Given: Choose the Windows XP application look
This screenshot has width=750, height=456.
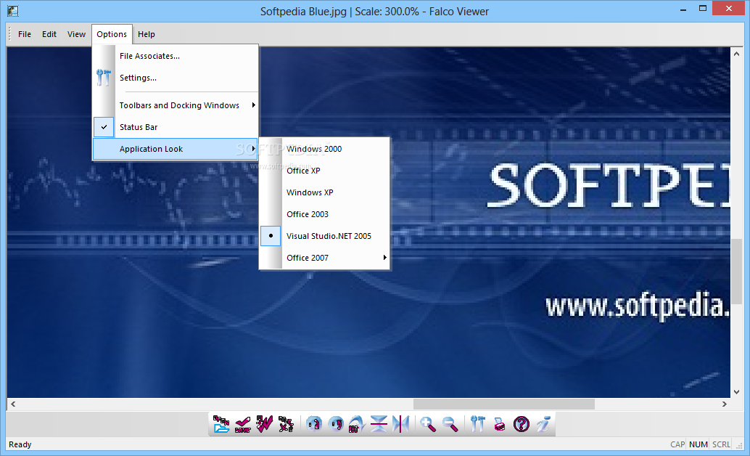Looking at the screenshot, I should (x=325, y=192).
